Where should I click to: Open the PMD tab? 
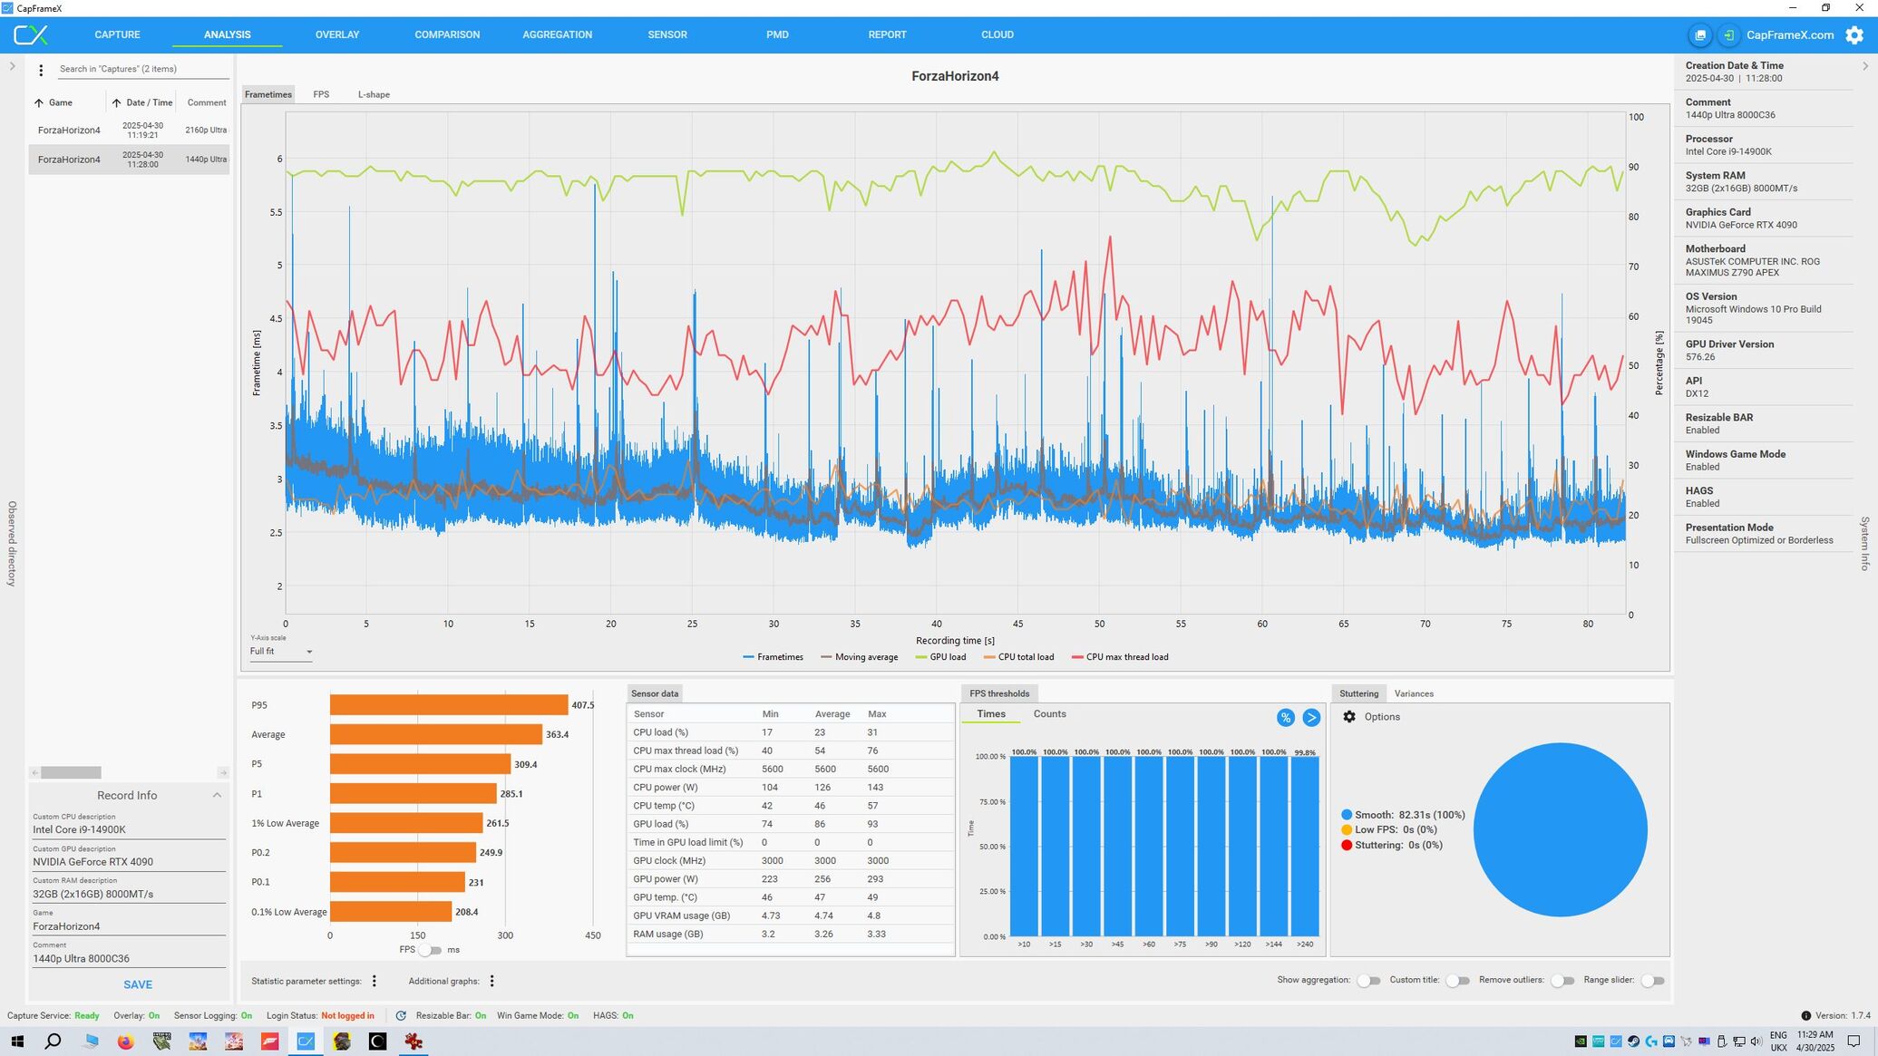[777, 34]
